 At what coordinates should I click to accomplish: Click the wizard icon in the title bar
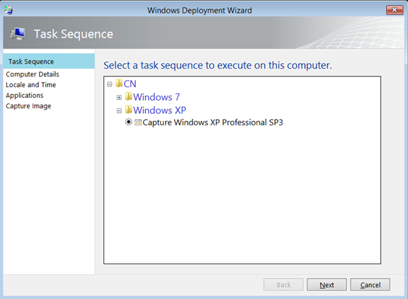(8, 10)
